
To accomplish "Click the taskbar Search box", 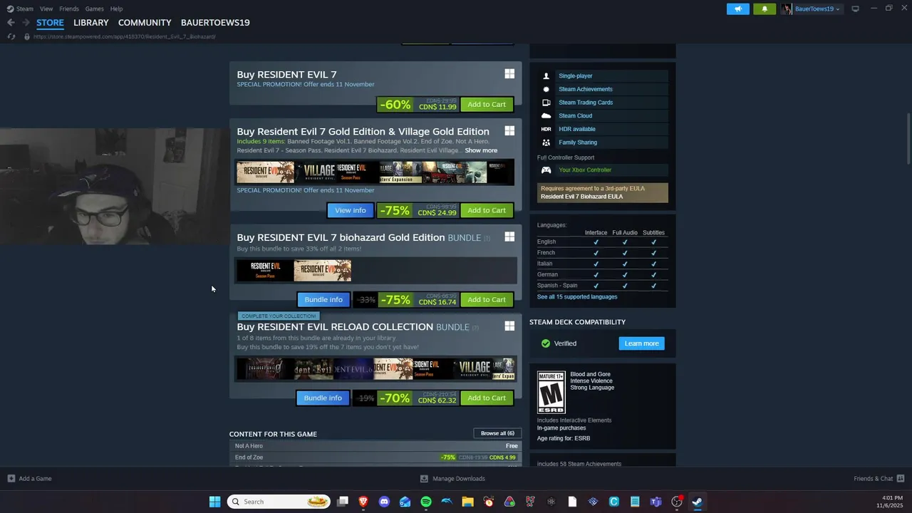I will (279, 502).
